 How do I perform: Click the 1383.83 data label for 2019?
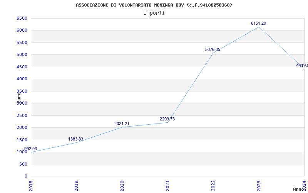point(75,139)
